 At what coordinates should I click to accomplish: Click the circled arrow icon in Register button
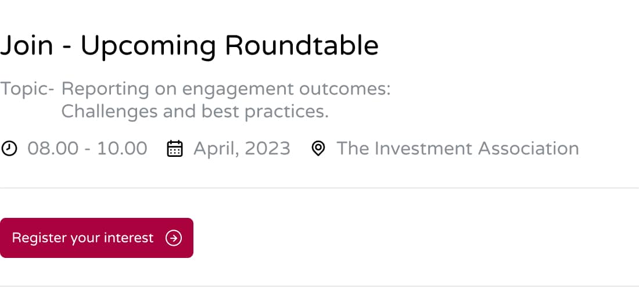point(174,238)
